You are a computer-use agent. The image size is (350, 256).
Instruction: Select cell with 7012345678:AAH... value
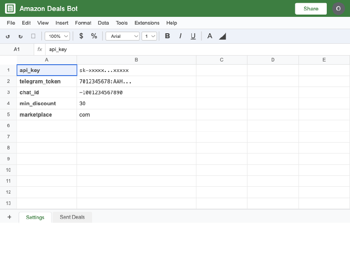tap(136, 81)
